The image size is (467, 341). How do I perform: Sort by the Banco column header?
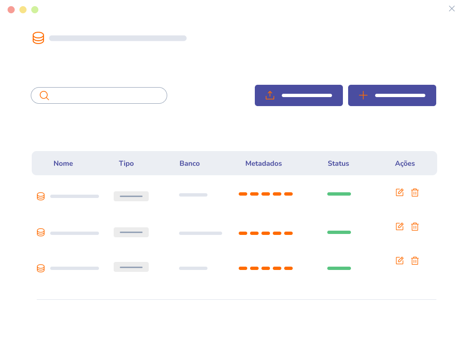189,163
